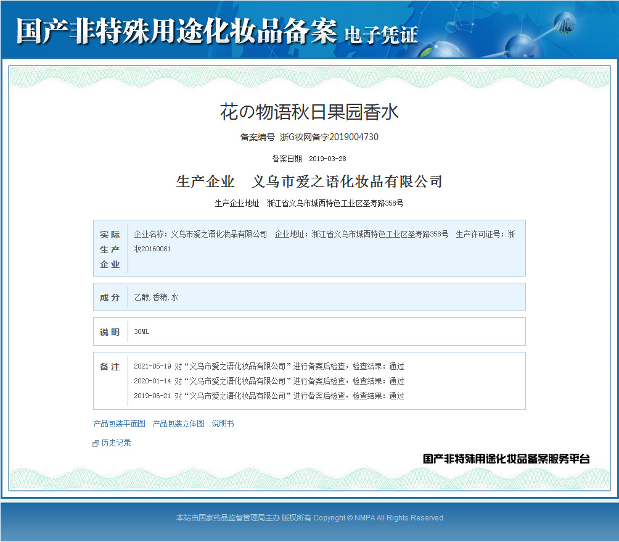Viewport: 619px width, 542px height.
Task: Click the 备注 row label
Action: point(110,367)
